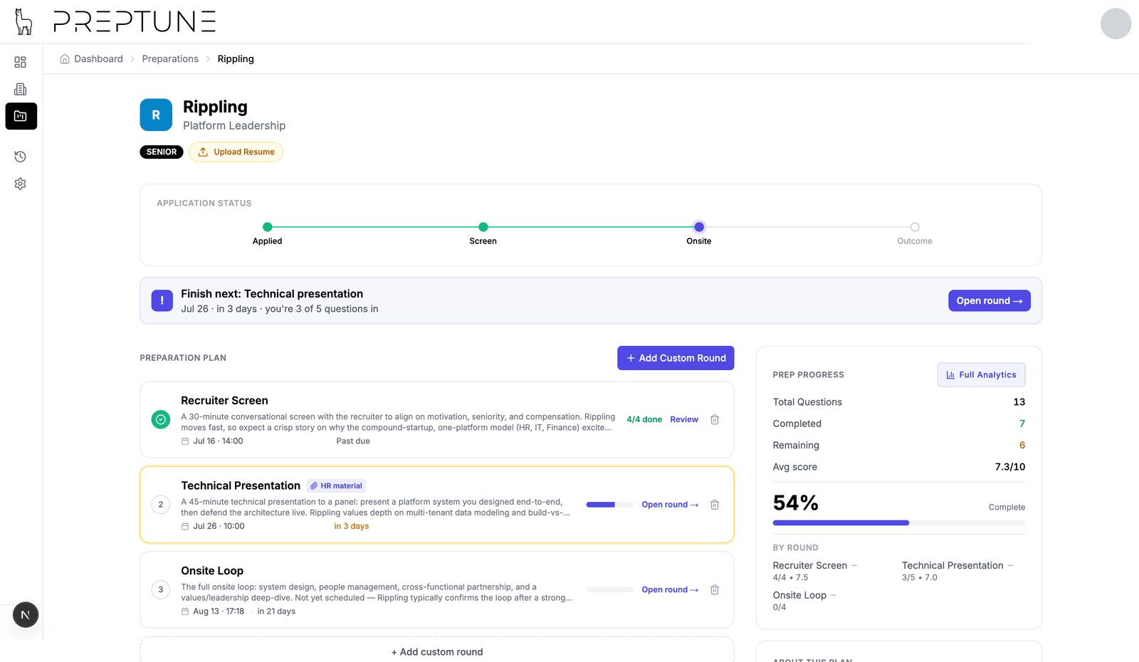Click the Onsite Loop round title
Image resolution: width=1139 pixels, height=662 pixels.
pyautogui.click(x=212, y=571)
